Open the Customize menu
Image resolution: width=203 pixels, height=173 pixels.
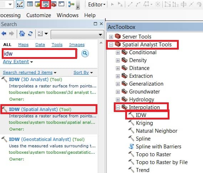pyautogui.click(x=39, y=15)
